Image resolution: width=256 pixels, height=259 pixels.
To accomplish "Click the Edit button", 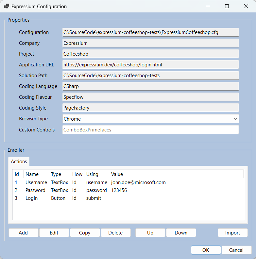I will tap(54, 233).
